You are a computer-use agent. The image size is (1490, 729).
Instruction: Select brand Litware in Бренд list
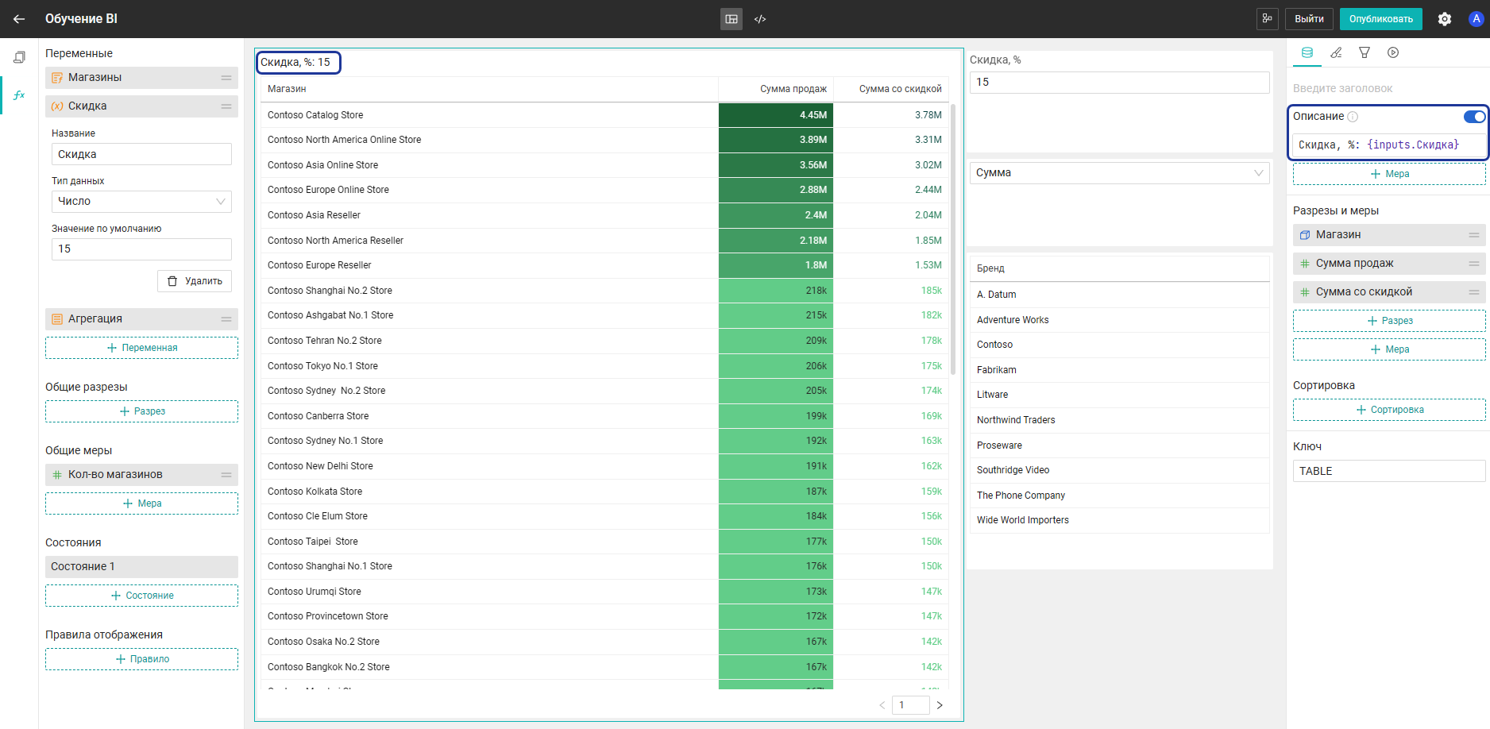(1120, 395)
